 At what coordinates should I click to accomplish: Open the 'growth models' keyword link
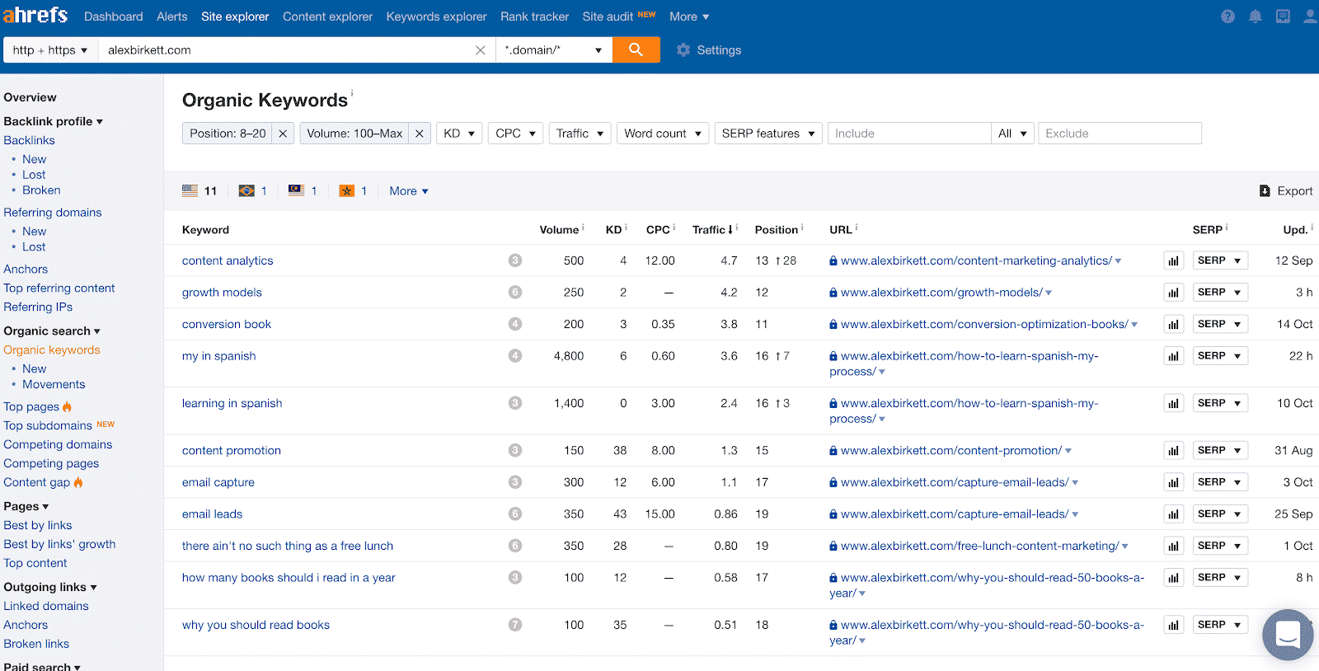tap(222, 293)
